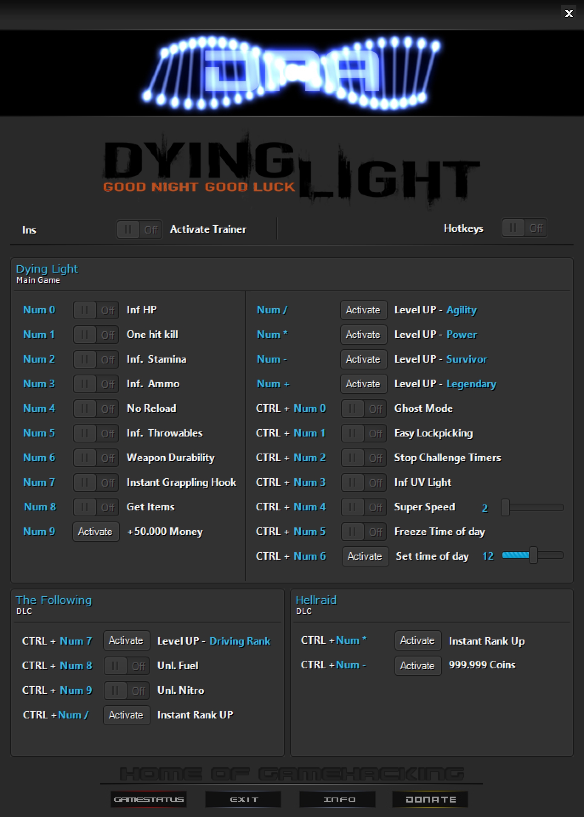584x817 pixels.
Task: Toggle the Hotkeys switch
Action: tap(524, 228)
